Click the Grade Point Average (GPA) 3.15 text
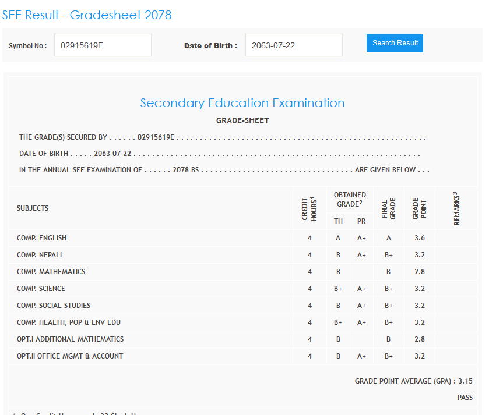The width and height of the screenshot is (496, 415). 413,381
